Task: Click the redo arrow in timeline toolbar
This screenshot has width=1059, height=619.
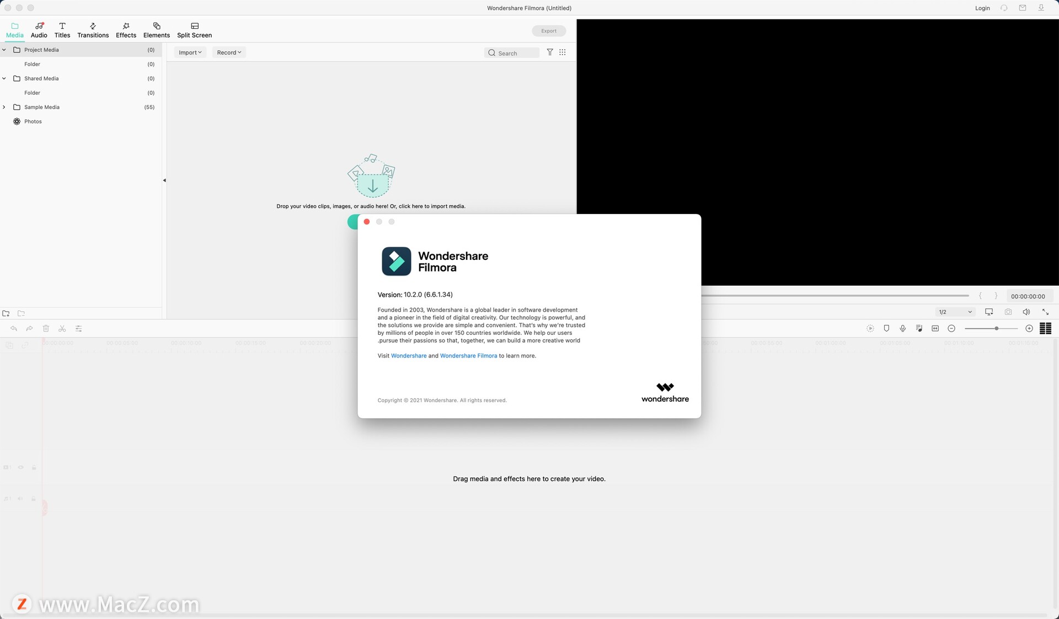Action: 30,329
